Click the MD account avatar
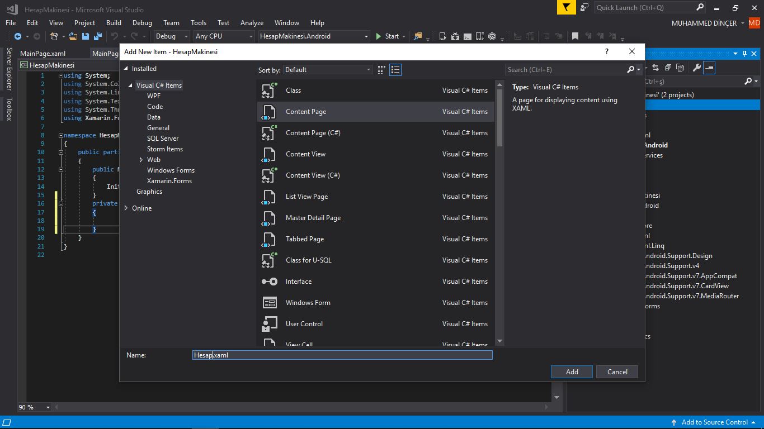Viewport: 764px width, 429px height. pyautogui.click(x=754, y=23)
